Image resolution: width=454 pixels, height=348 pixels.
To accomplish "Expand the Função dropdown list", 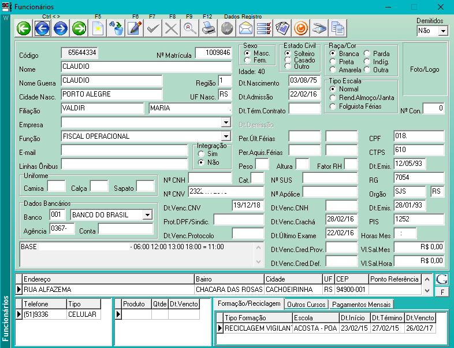I will click(226, 136).
